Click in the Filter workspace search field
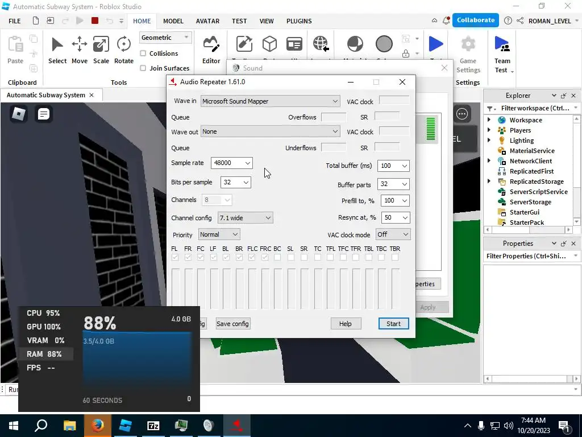 (534, 108)
